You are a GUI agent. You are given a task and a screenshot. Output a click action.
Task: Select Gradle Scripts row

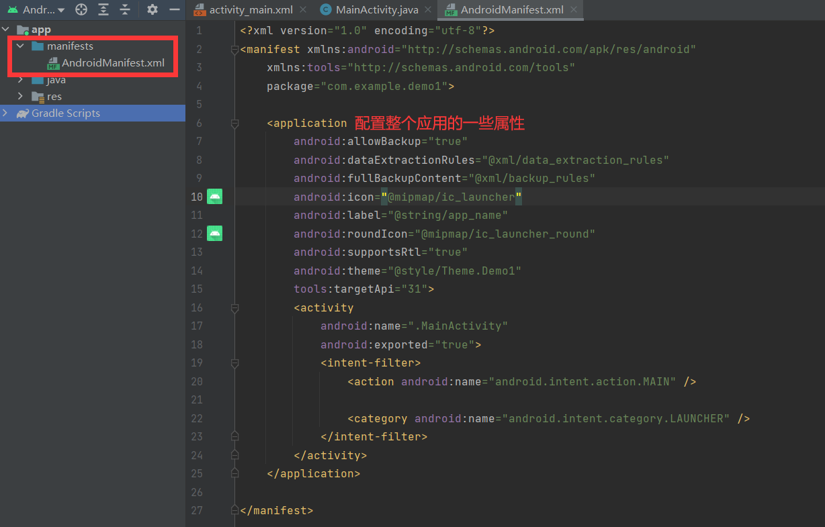pyautogui.click(x=93, y=113)
